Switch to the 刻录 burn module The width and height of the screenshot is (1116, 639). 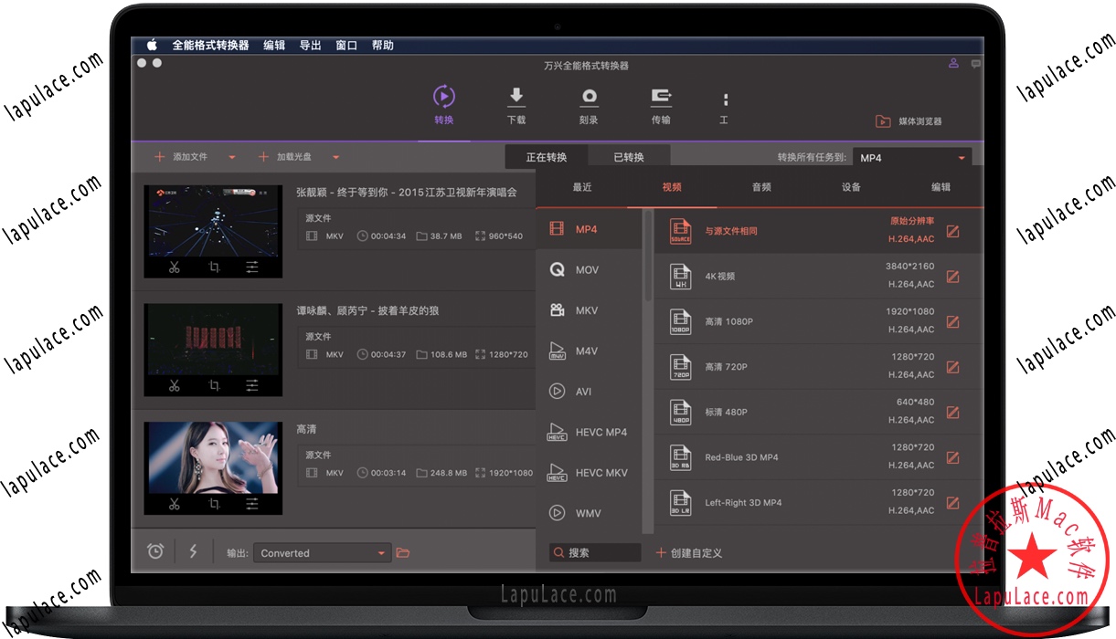pyautogui.click(x=589, y=104)
